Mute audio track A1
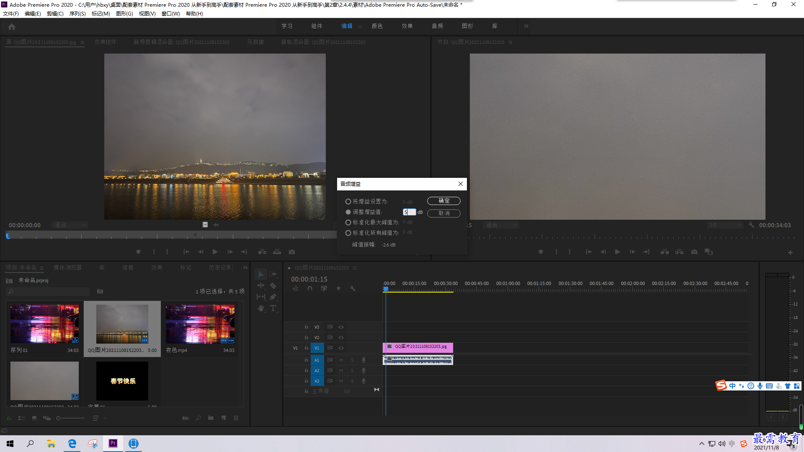 coord(341,360)
